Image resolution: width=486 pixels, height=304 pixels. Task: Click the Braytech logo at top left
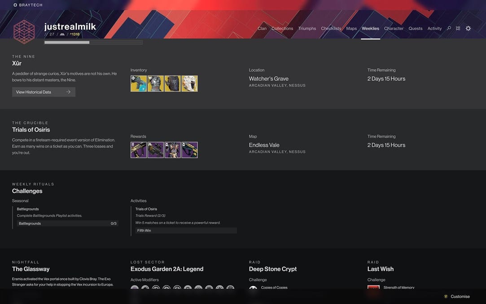click(28, 5)
